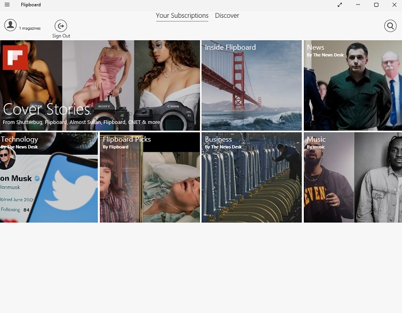Maximize the Flipboard window
This screenshot has width=402, height=313.
[376, 5]
